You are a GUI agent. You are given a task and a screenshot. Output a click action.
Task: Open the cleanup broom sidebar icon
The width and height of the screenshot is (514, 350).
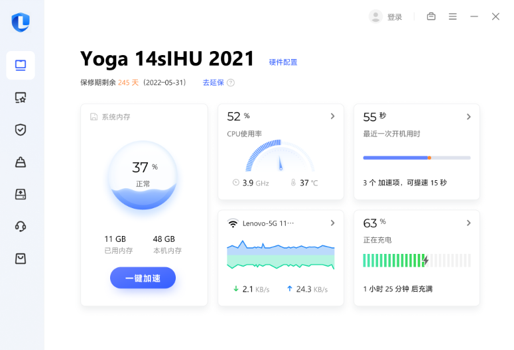click(21, 162)
